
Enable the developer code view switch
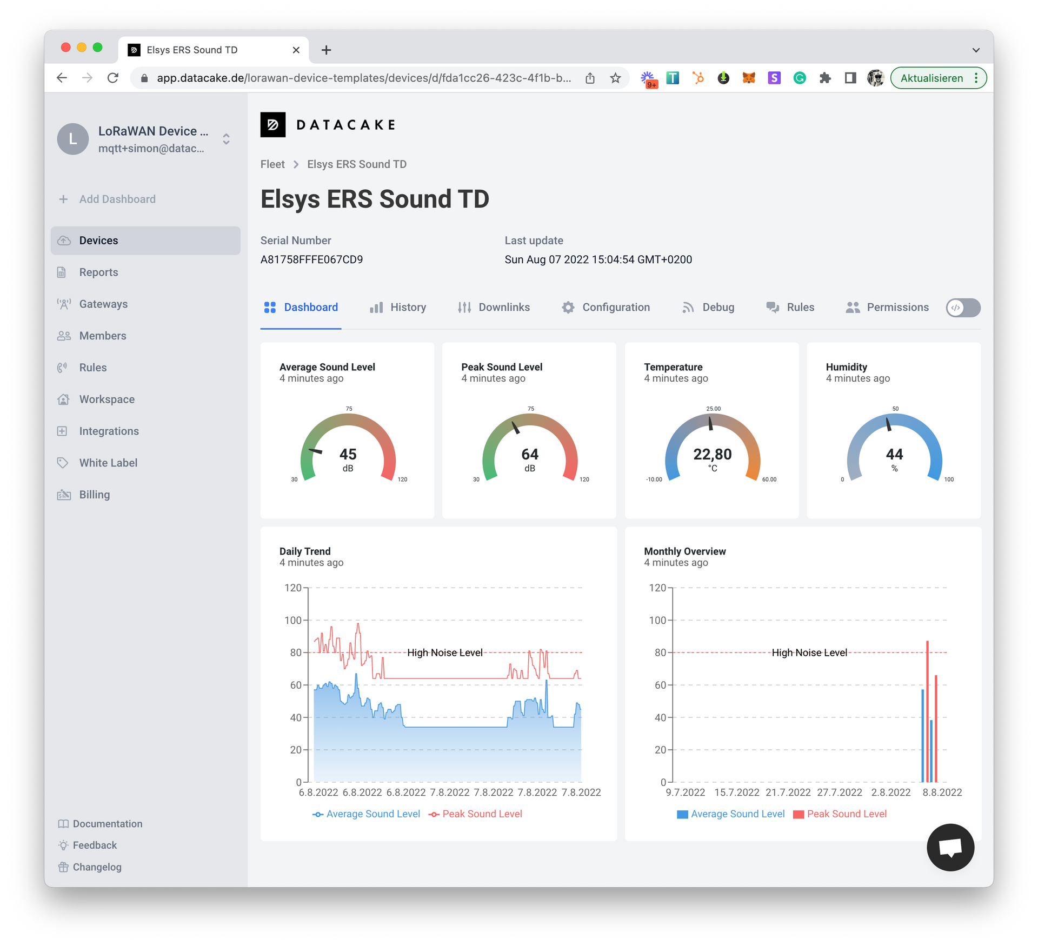(x=963, y=308)
